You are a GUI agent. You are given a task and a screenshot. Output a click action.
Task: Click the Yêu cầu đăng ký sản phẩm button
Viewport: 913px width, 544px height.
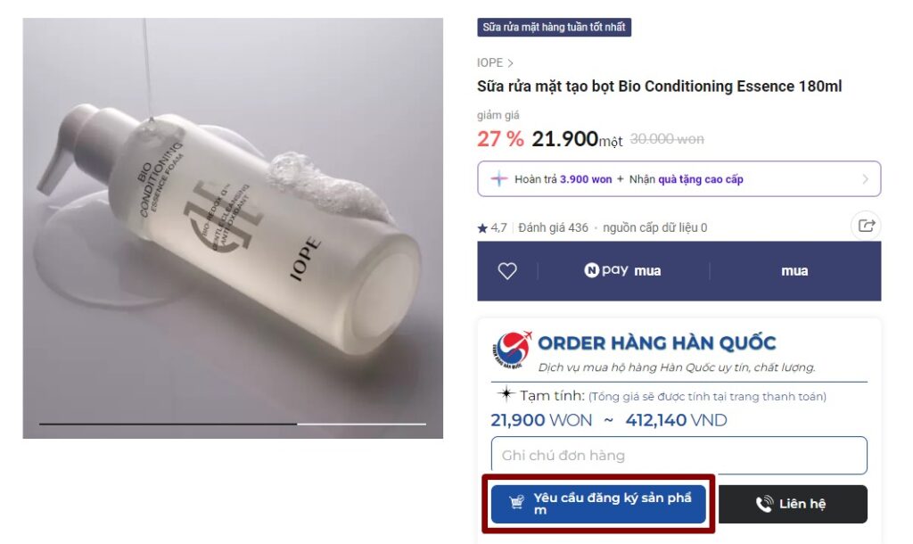tap(598, 504)
